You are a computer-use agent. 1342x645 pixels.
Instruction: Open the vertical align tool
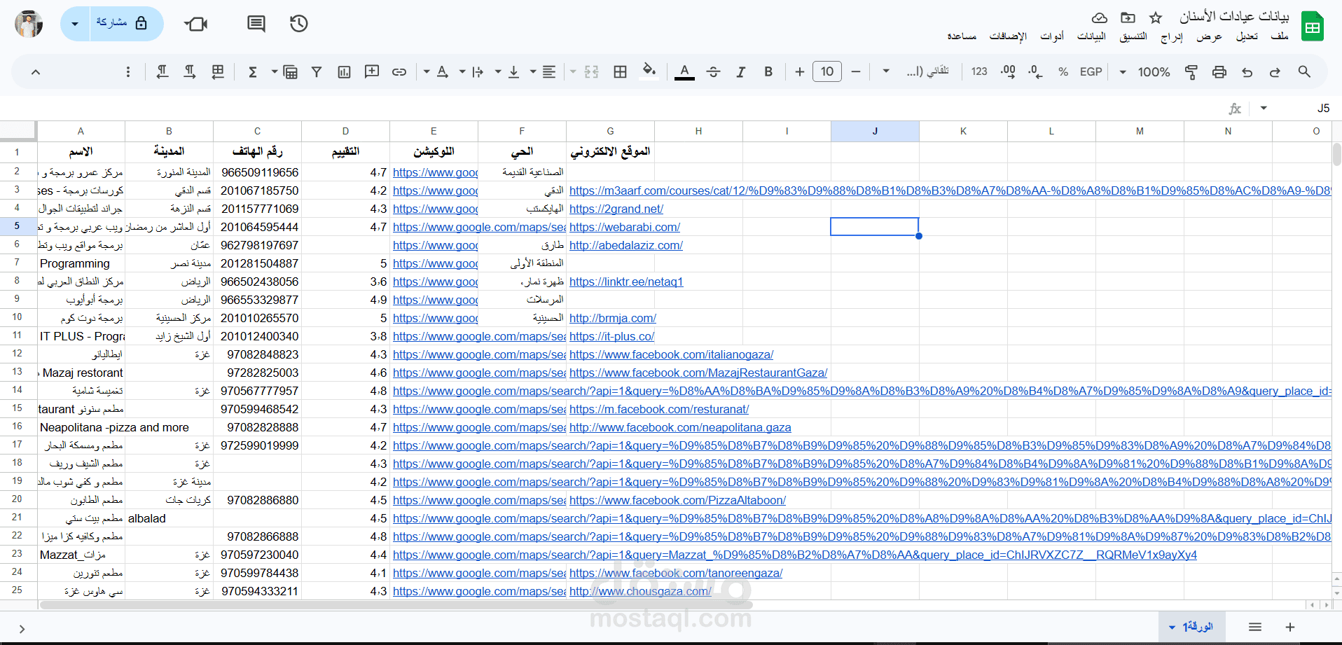tap(513, 71)
